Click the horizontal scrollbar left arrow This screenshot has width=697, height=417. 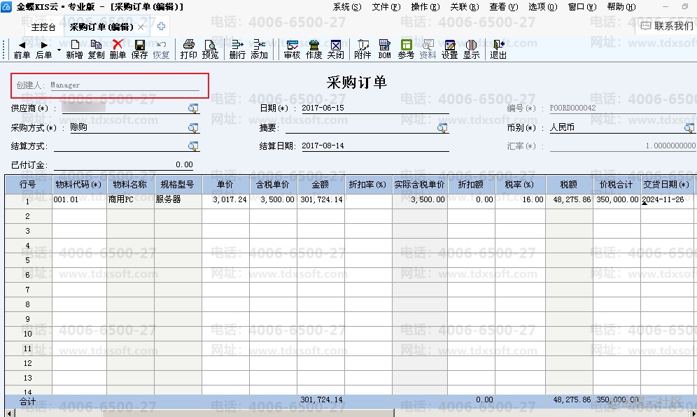[x=8, y=413]
